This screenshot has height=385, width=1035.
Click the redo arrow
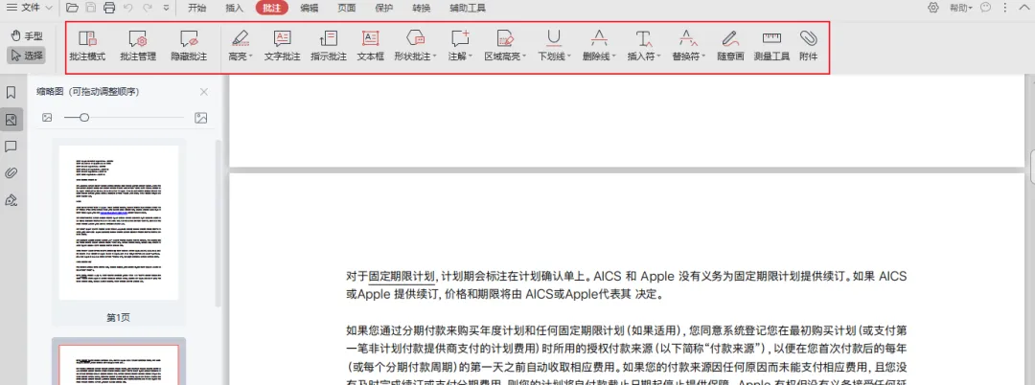pyautogui.click(x=148, y=8)
